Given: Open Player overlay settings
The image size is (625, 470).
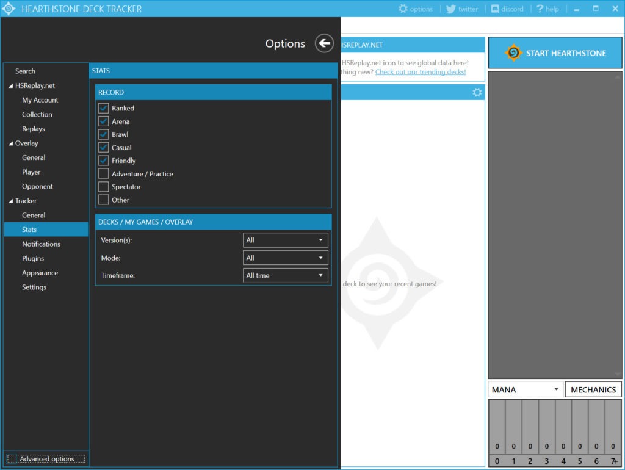Looking at the screenshot, I should (31, 172).
